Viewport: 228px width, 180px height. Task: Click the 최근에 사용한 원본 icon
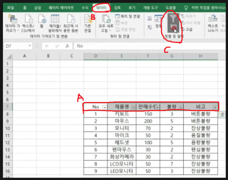click(71, 19)
